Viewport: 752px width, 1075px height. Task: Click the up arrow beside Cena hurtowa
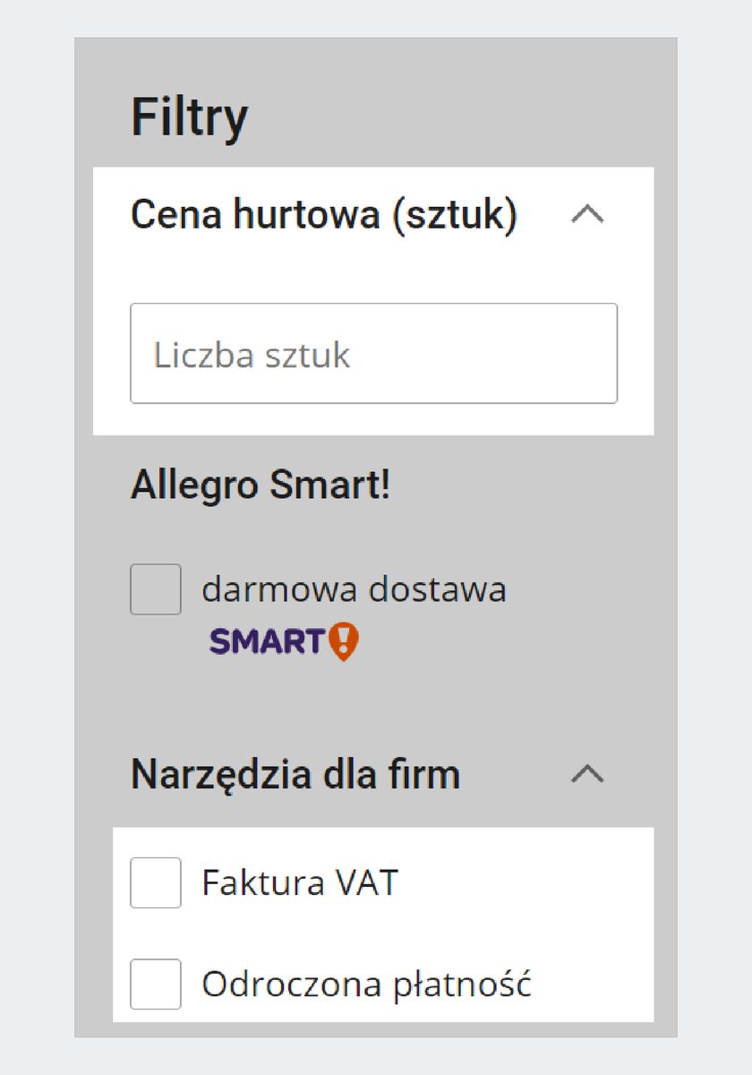(x=587, y=215)
